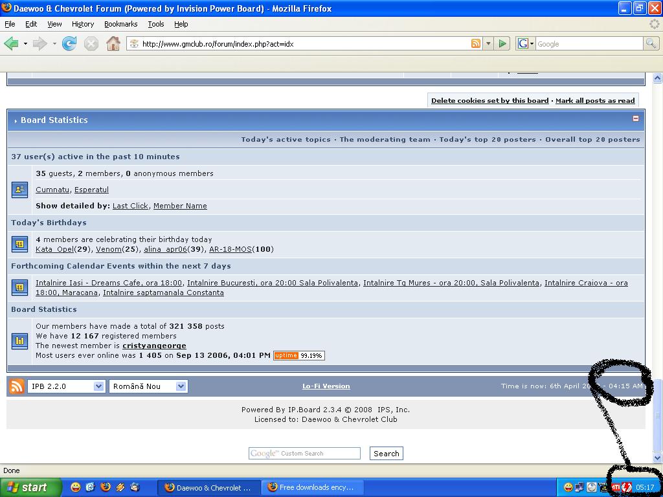Open the View menu

click(x=54, y=24)
